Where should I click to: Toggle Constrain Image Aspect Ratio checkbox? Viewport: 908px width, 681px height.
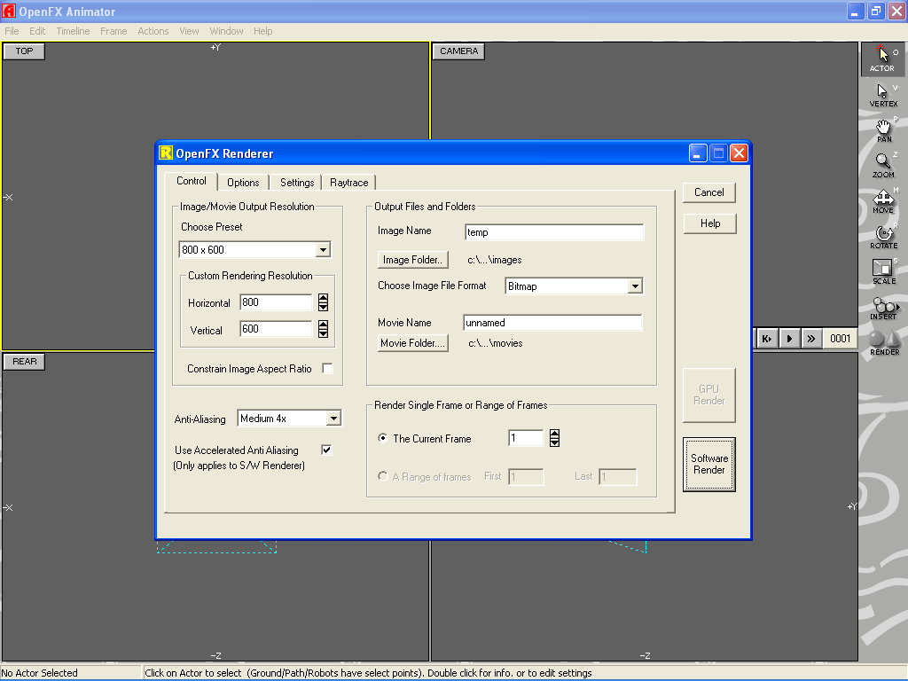click(x=327, y=368)
